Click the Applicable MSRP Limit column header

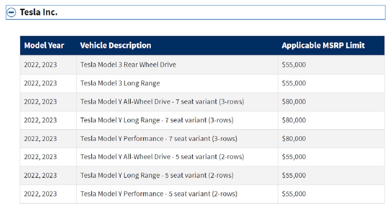point(323,45)
